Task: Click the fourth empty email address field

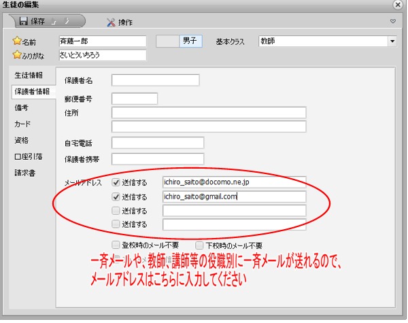Action: [234, 224]
